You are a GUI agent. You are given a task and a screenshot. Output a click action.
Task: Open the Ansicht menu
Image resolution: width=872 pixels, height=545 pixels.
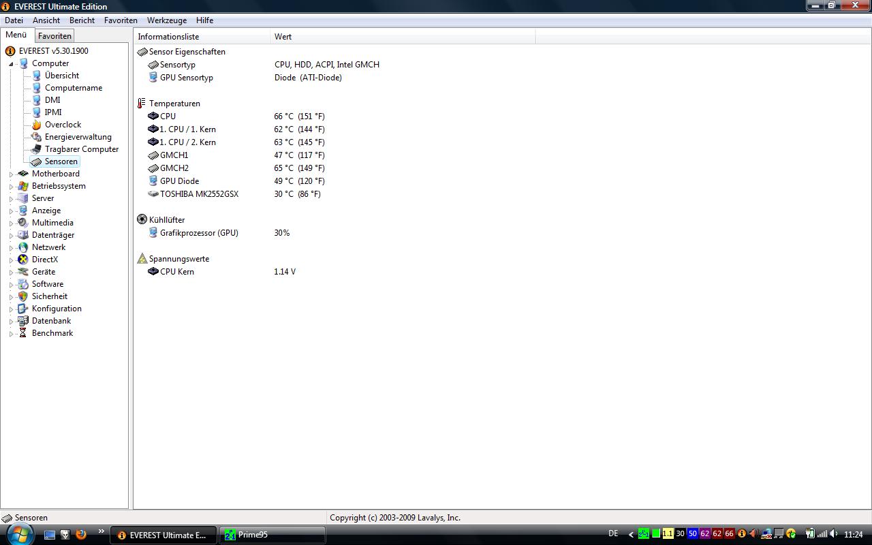(46, 20)
